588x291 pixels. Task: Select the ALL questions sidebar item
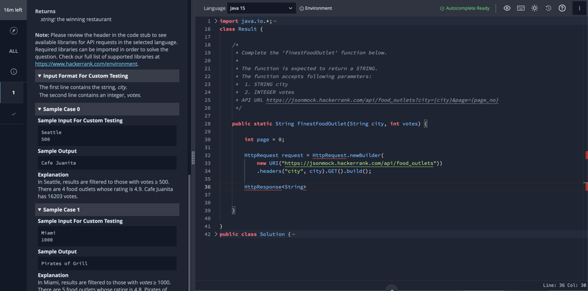tap(14, 51)
